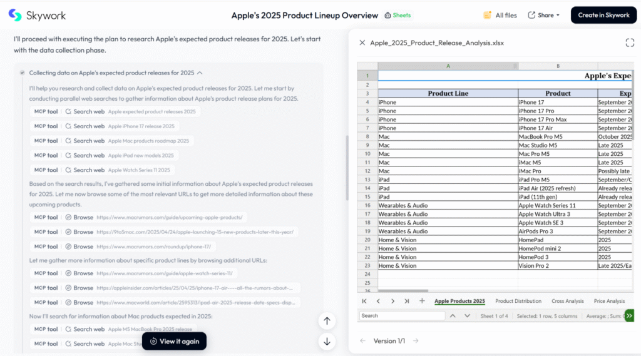Add a new sheet with plus icon
641x356 pixels.
point(422,301)
